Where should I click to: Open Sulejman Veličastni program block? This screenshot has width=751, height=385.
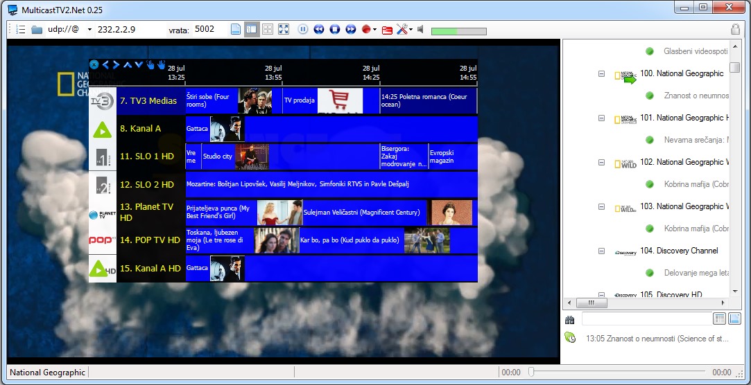tap(390, 213)
